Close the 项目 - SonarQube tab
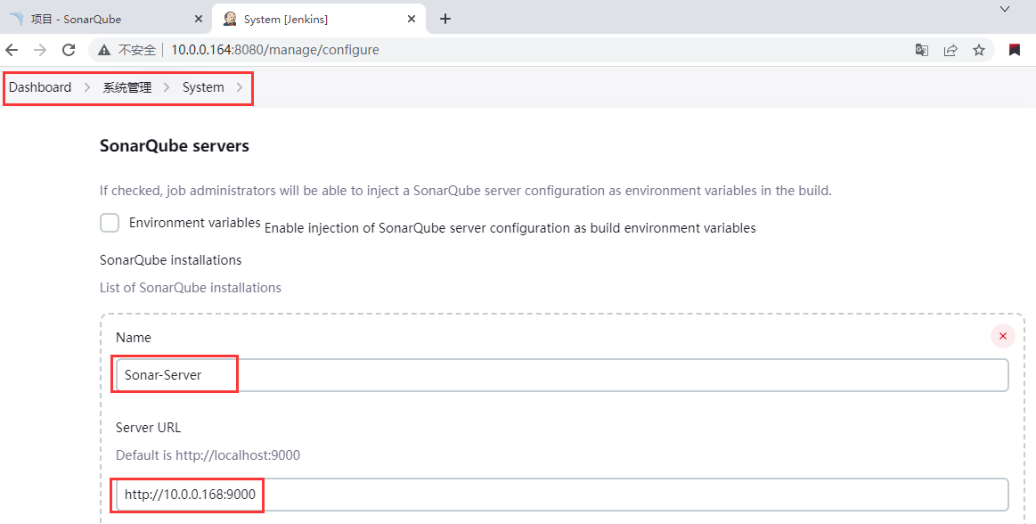The image size is (1036, 524). pos(199,20)
